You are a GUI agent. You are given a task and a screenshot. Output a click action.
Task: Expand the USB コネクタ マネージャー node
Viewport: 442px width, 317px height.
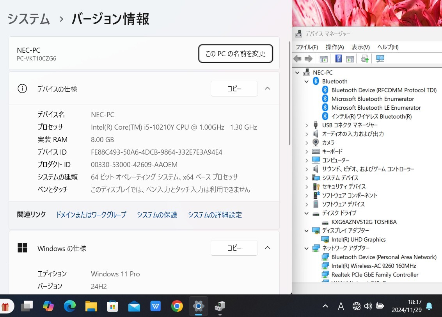pos(307,125)
